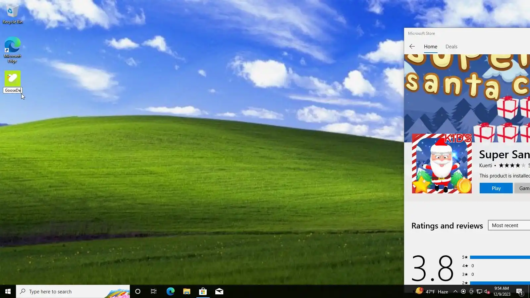Image resolution: width=530 pixels, height=298 pixels.
Task: Click the 4-star rating row label
Action: click(465, 266)
